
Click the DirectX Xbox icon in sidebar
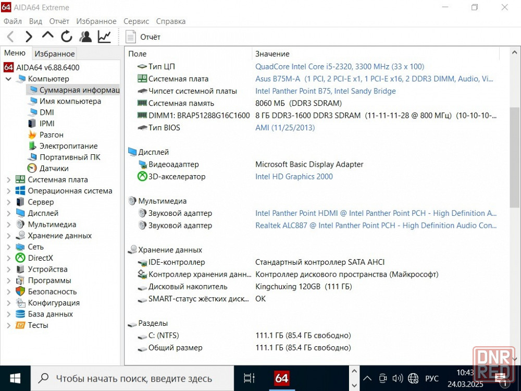point(20,258)
